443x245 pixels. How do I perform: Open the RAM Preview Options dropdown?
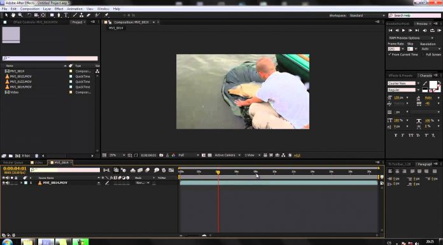411,38
